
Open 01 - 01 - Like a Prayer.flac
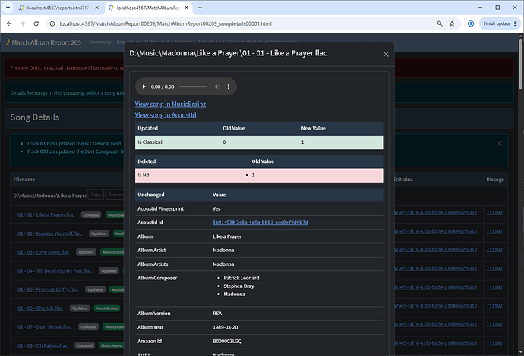(46, 214)
